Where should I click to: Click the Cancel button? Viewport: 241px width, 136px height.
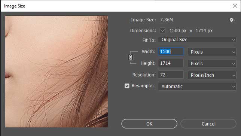208,124
